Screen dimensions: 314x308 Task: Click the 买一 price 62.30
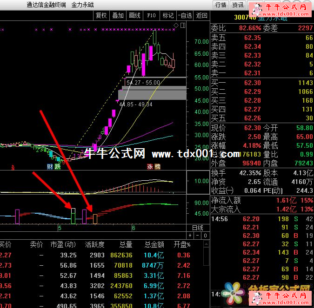252,83
